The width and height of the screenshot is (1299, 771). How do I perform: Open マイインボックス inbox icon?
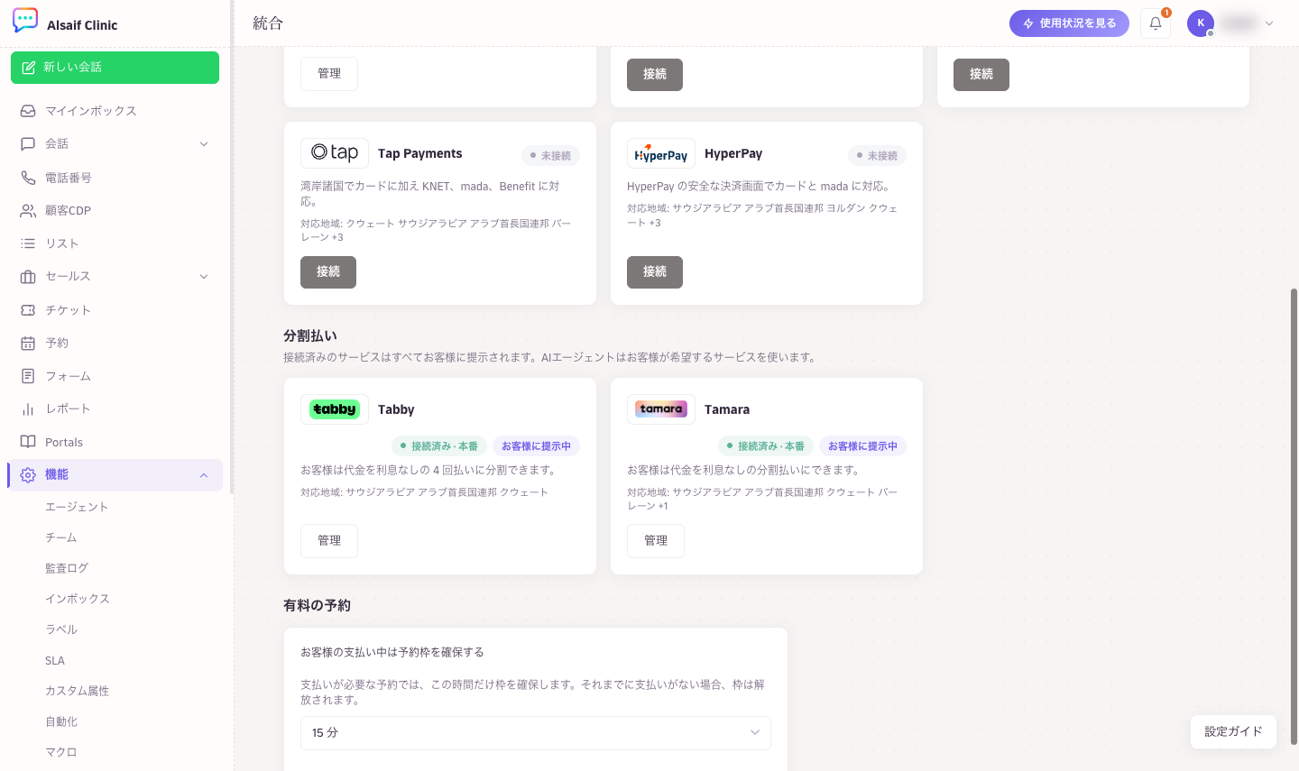(x=28, y=111)
